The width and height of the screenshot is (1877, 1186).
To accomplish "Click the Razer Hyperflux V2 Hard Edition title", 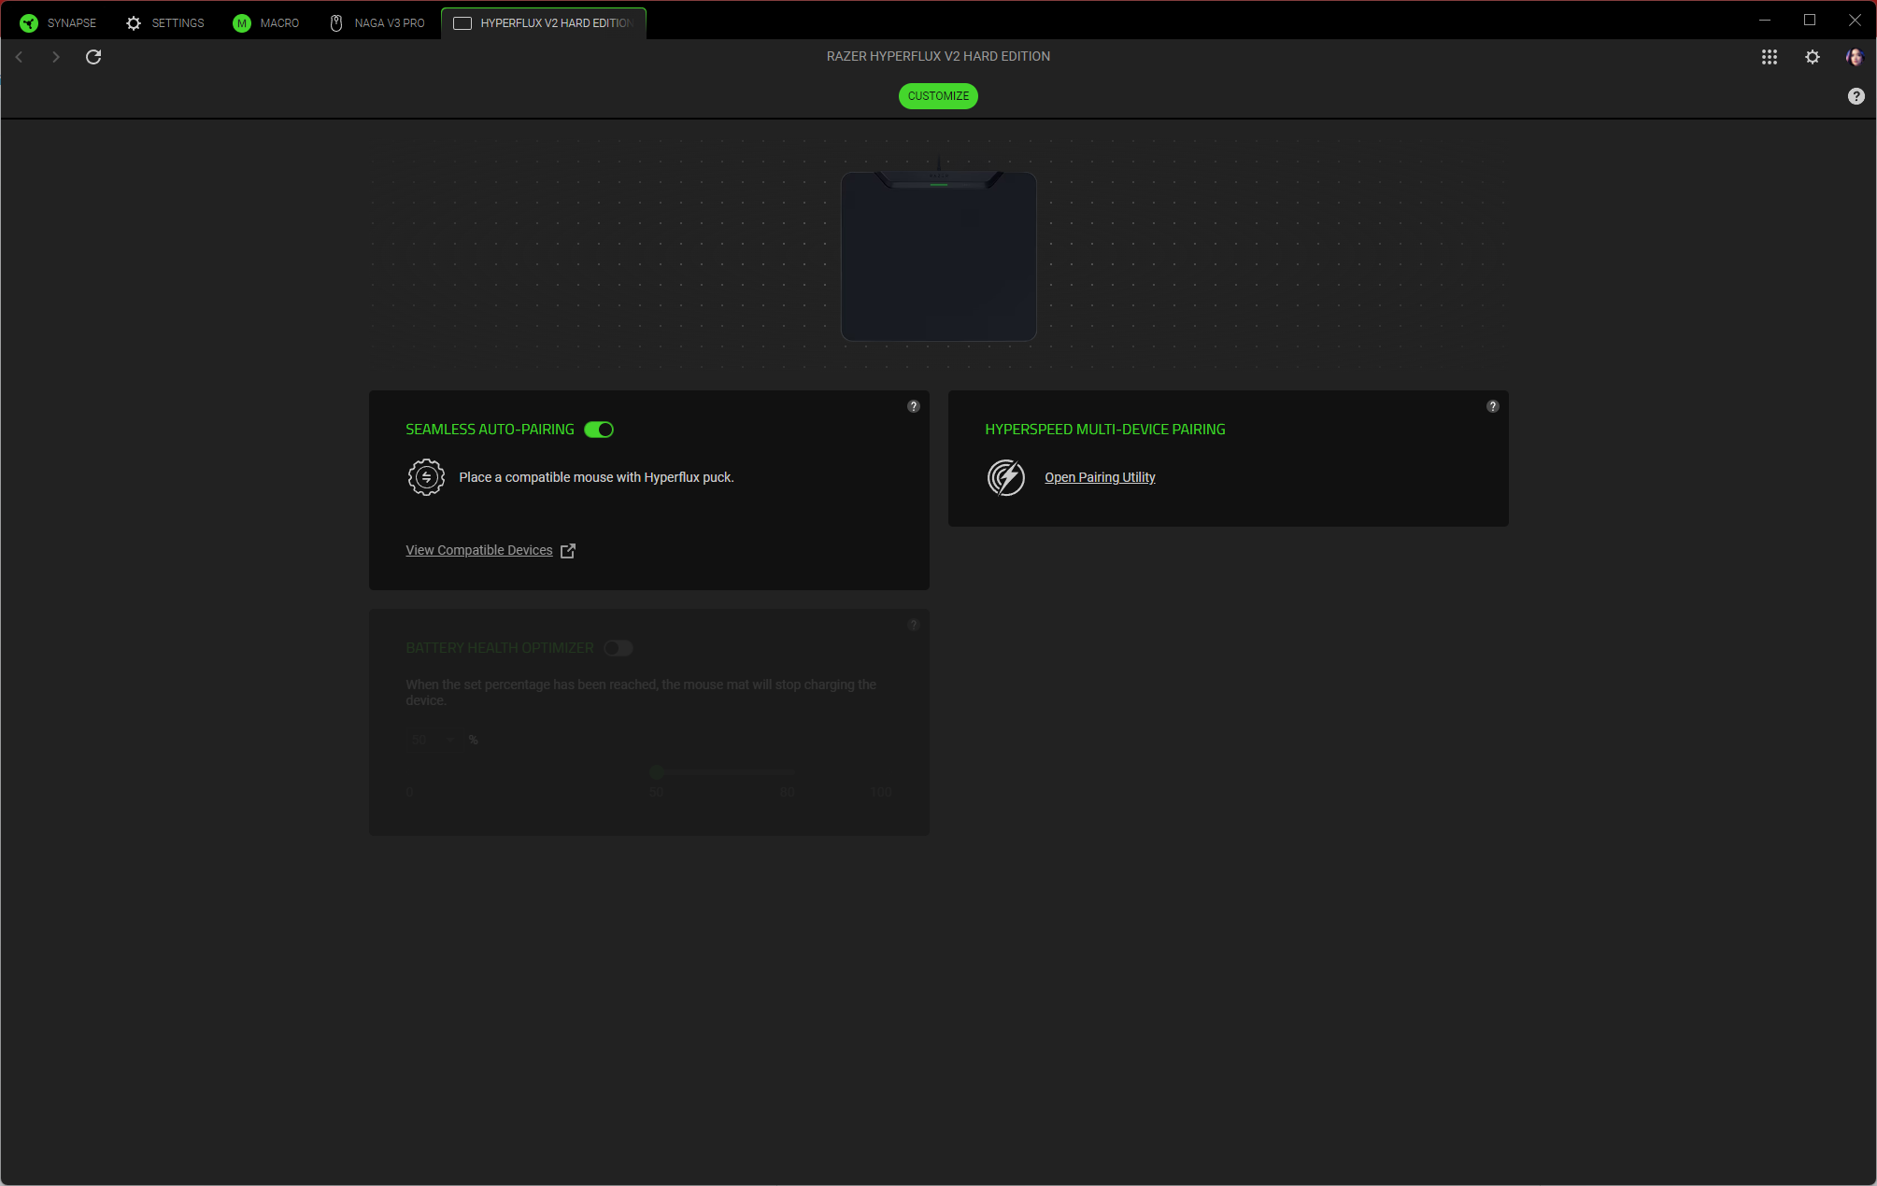I will (938, 56).
